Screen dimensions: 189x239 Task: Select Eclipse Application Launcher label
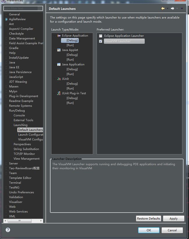(x=124, y=36)
